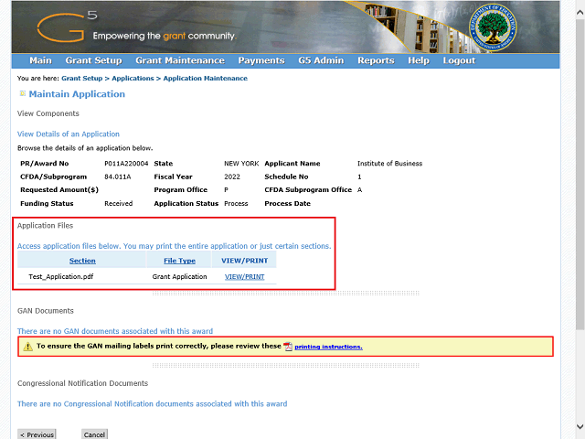Open the Reports menu
This screenshot has height=439, width=585.
376,60
